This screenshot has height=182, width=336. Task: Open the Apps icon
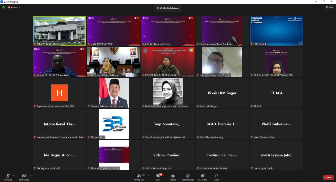pos(217,176)
